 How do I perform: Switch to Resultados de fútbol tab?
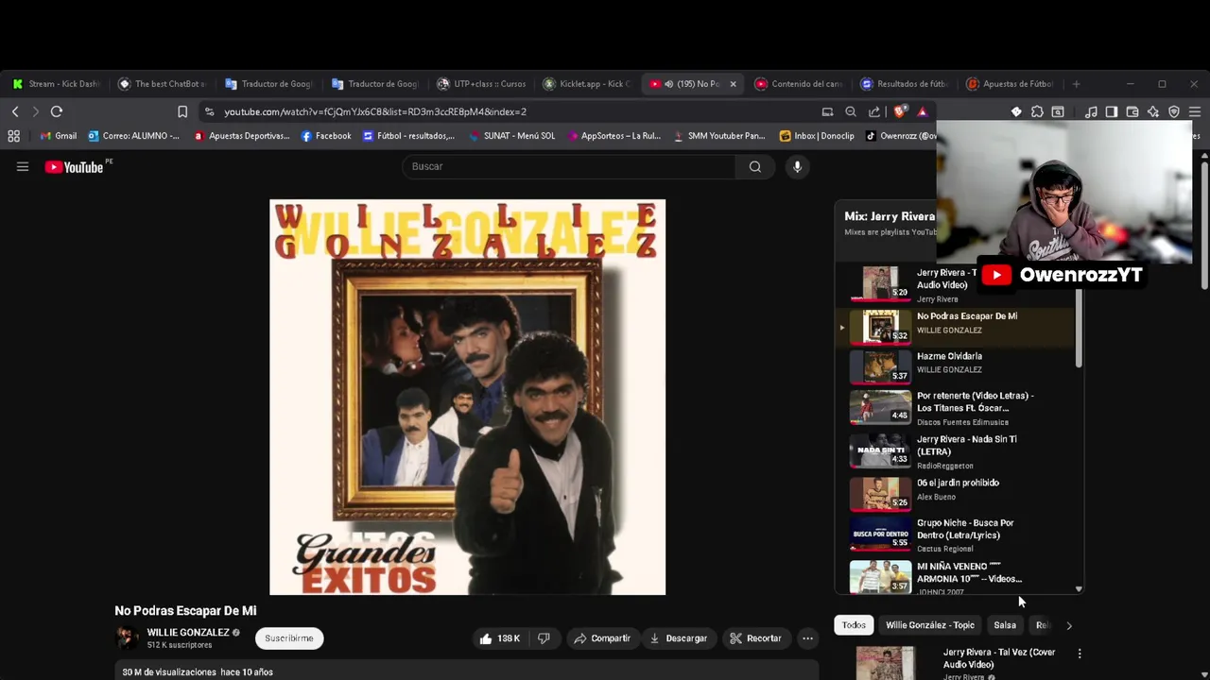point(905,84)
